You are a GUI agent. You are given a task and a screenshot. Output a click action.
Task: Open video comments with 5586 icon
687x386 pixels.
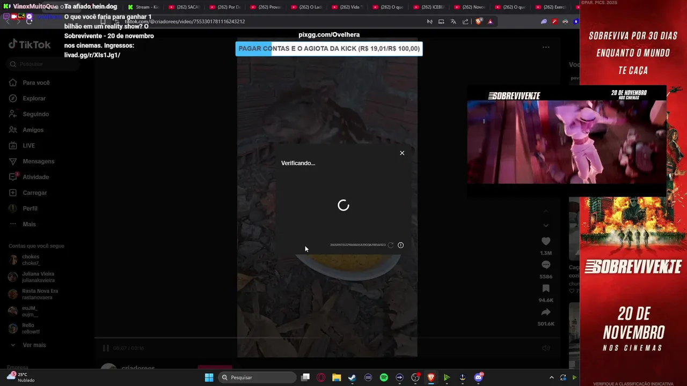point(546,265)
